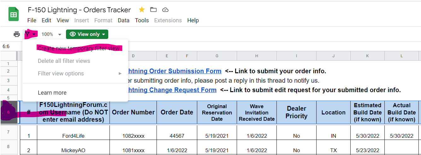Open the View menu
Viewport: 421px width, 155px height.
(63, 20)
